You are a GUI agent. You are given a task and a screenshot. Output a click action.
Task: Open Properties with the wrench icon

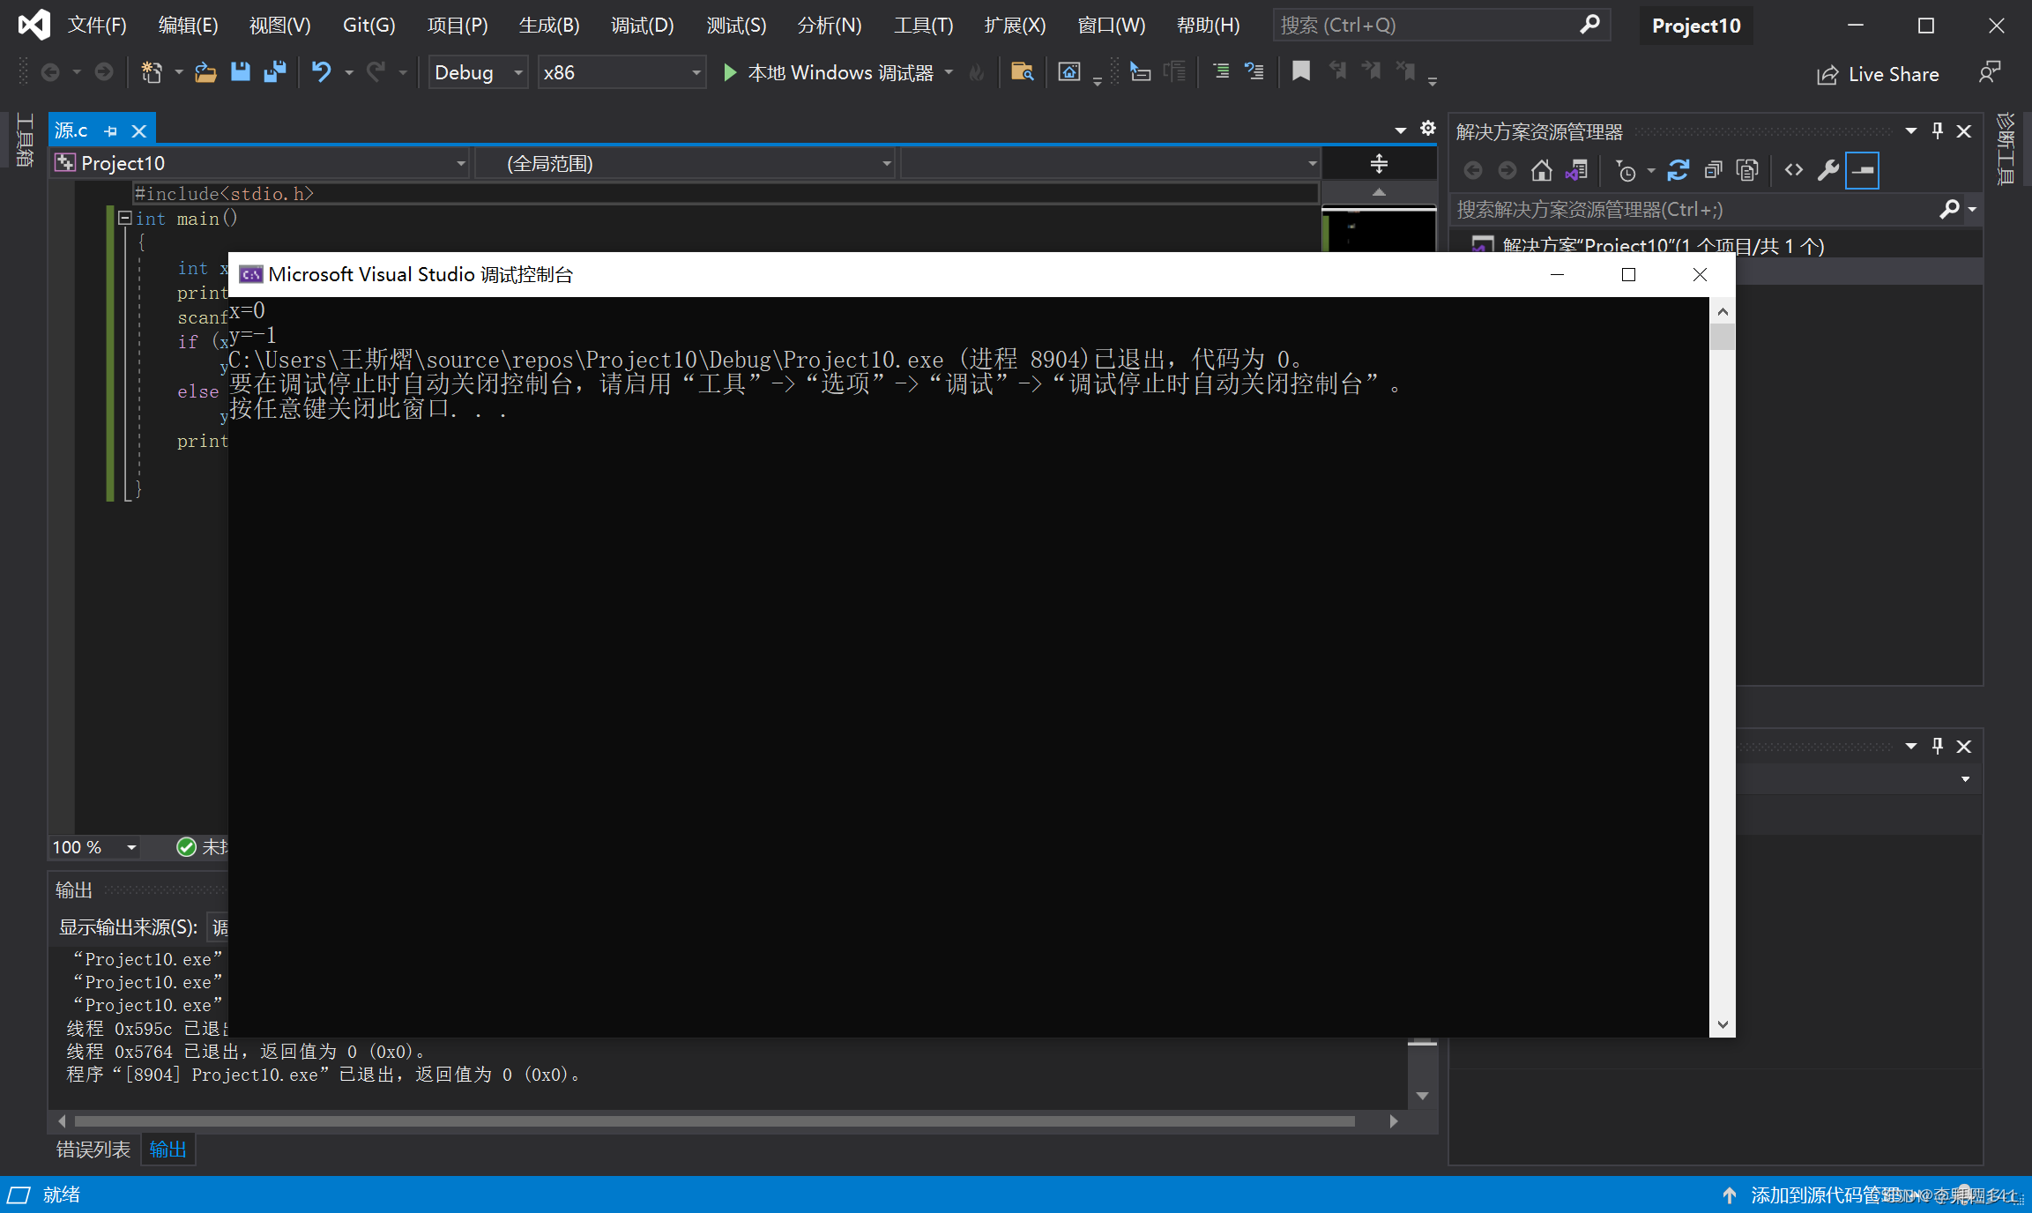pyautogui.click(x=1828, y=170)
